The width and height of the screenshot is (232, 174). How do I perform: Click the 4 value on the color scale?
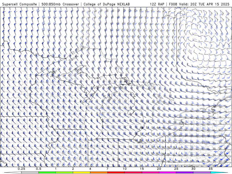point(90,169)
